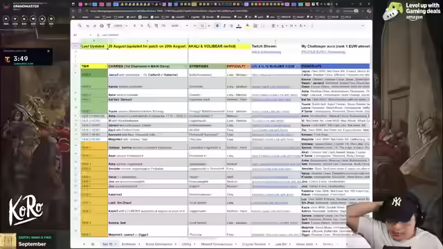Undo the last spreadsheet edit
Screen dimensions: 443x249
click(88, 26)
